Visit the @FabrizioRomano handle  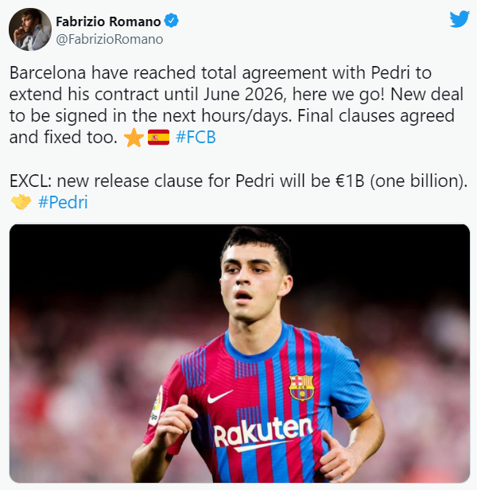(x=110, y=40)
